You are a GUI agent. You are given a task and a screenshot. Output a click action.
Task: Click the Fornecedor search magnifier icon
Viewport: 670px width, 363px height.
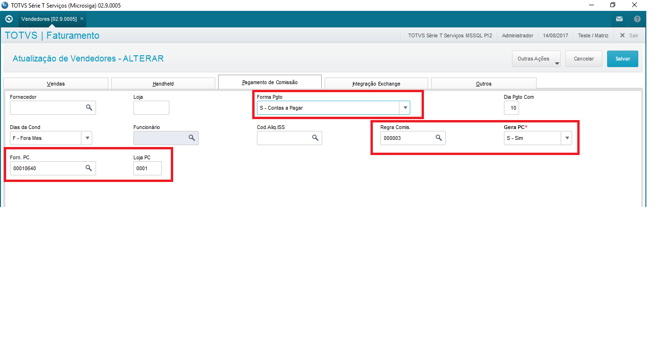(89, 108)
